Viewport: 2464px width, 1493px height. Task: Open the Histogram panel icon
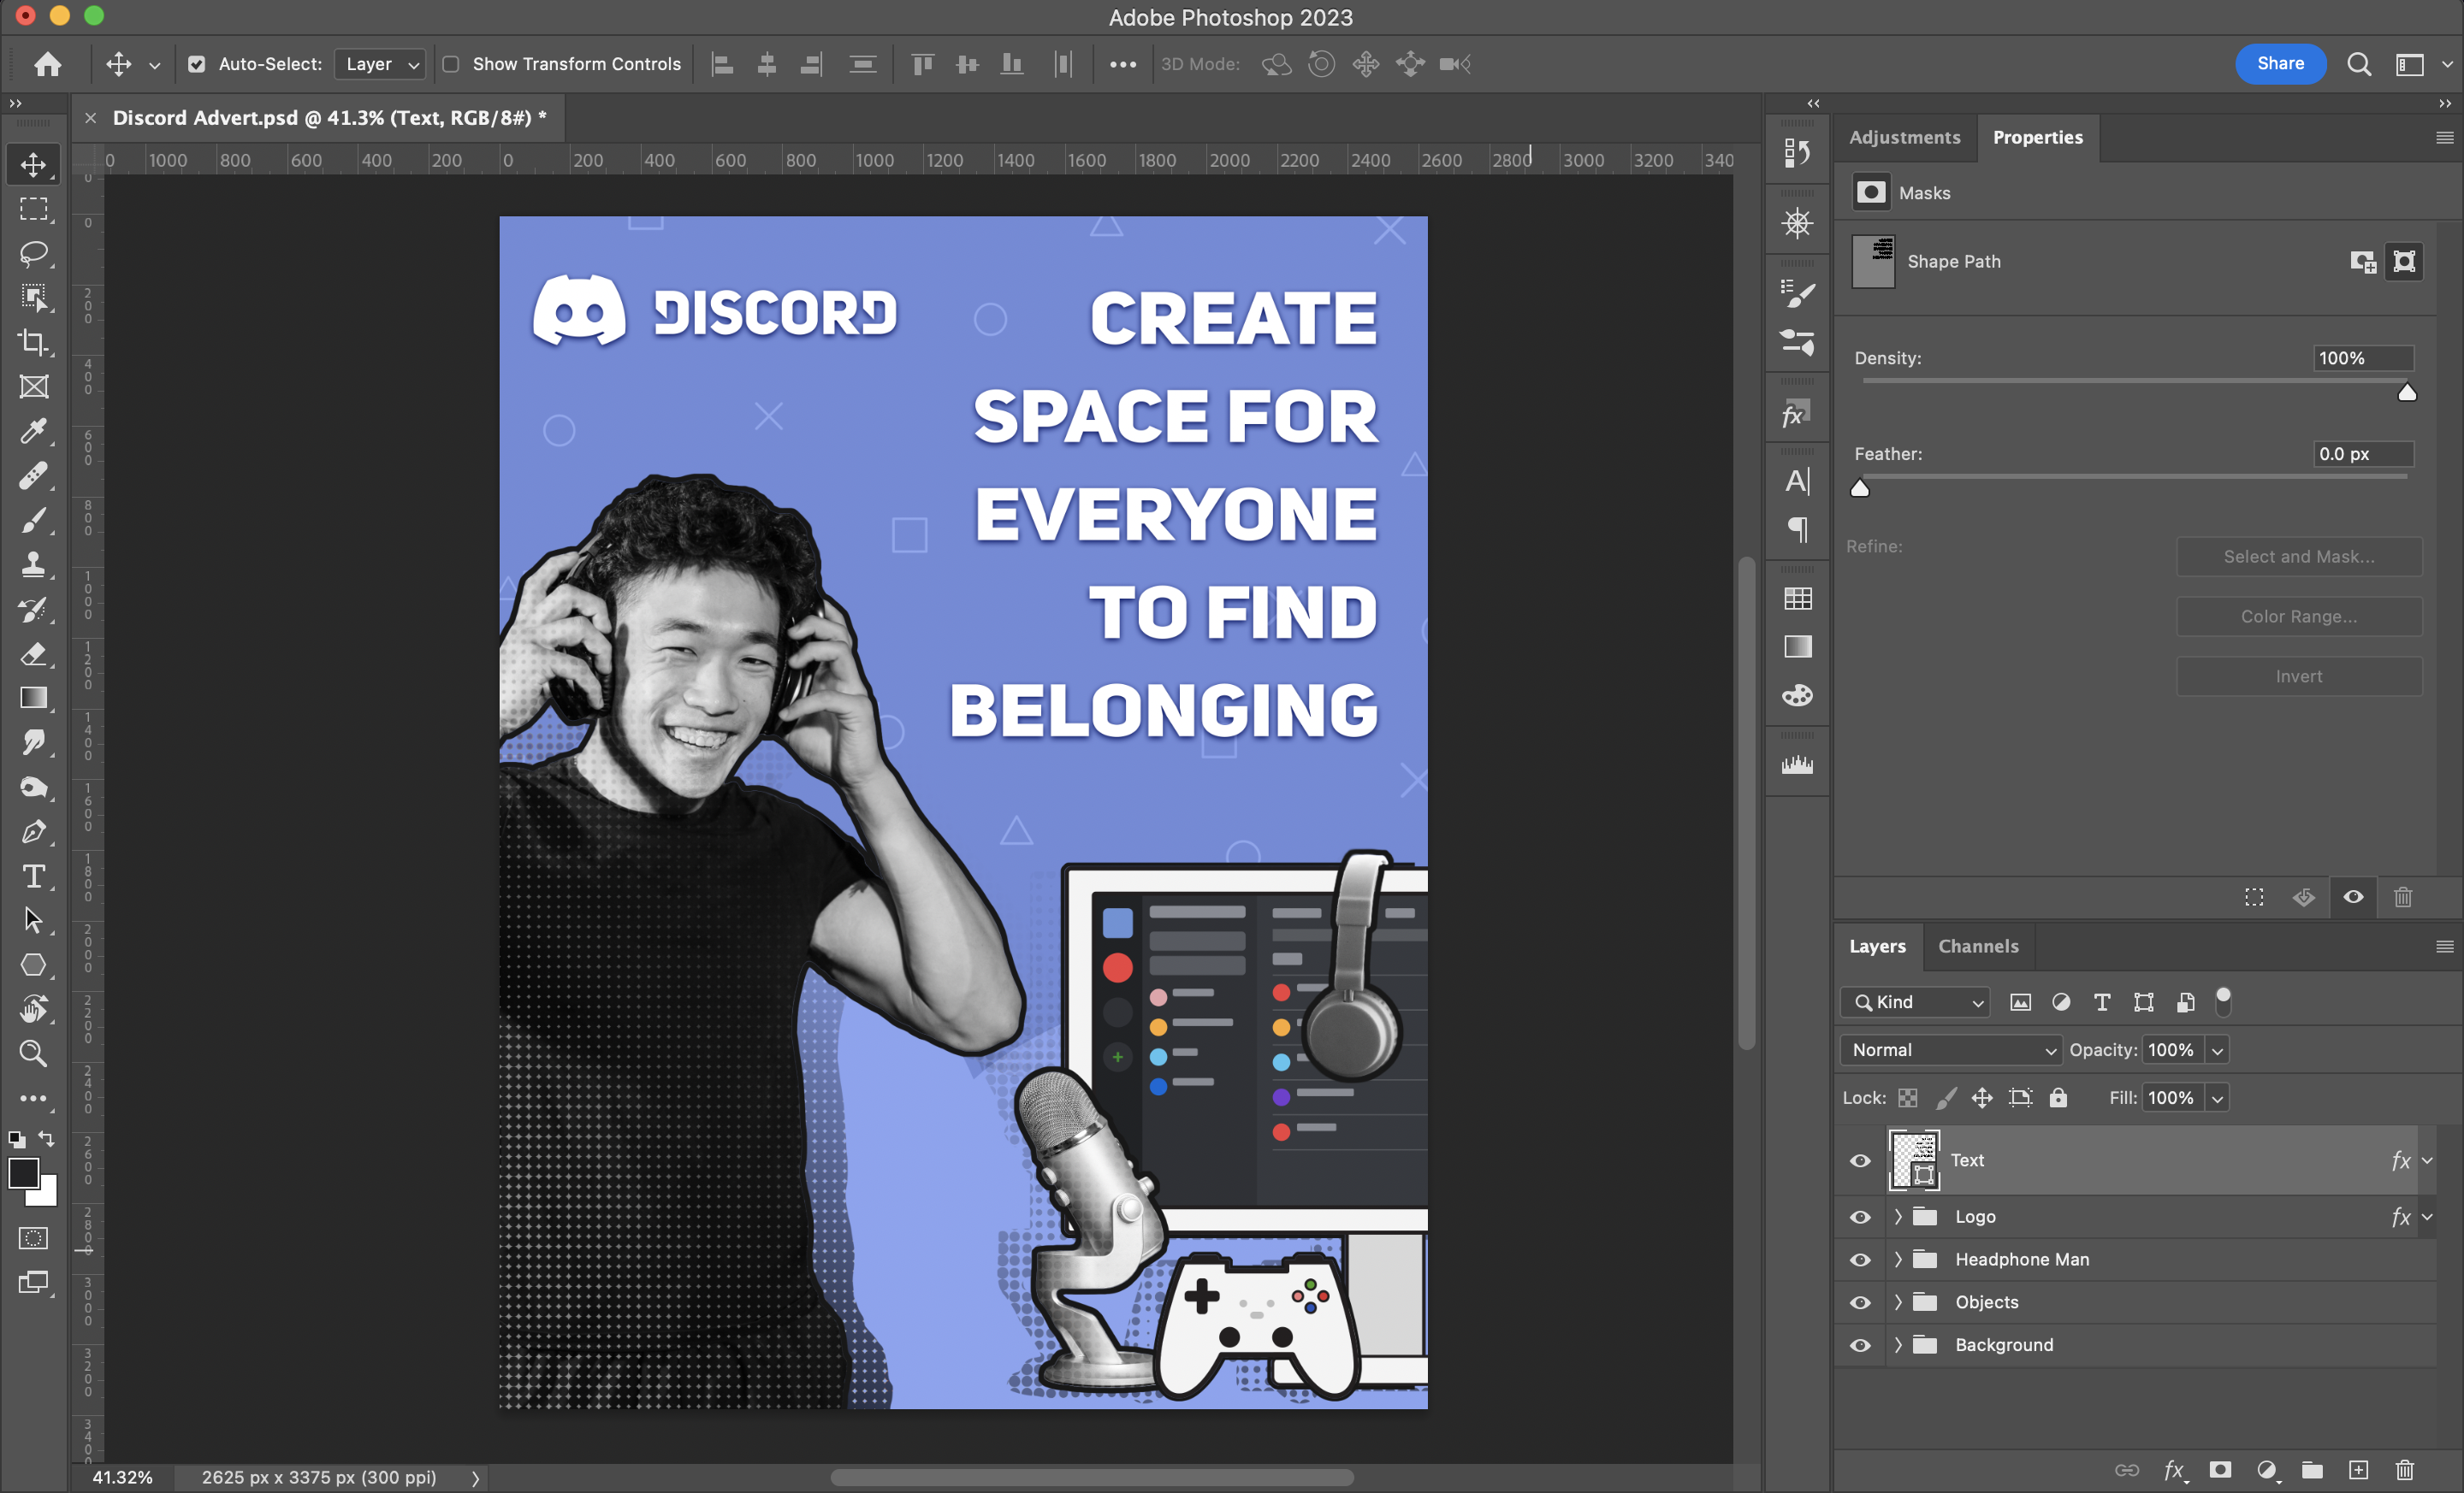[x=1797, y=764]
